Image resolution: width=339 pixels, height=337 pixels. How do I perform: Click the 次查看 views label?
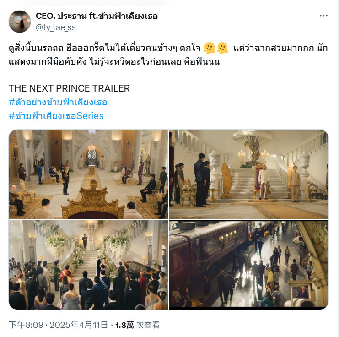148,325
